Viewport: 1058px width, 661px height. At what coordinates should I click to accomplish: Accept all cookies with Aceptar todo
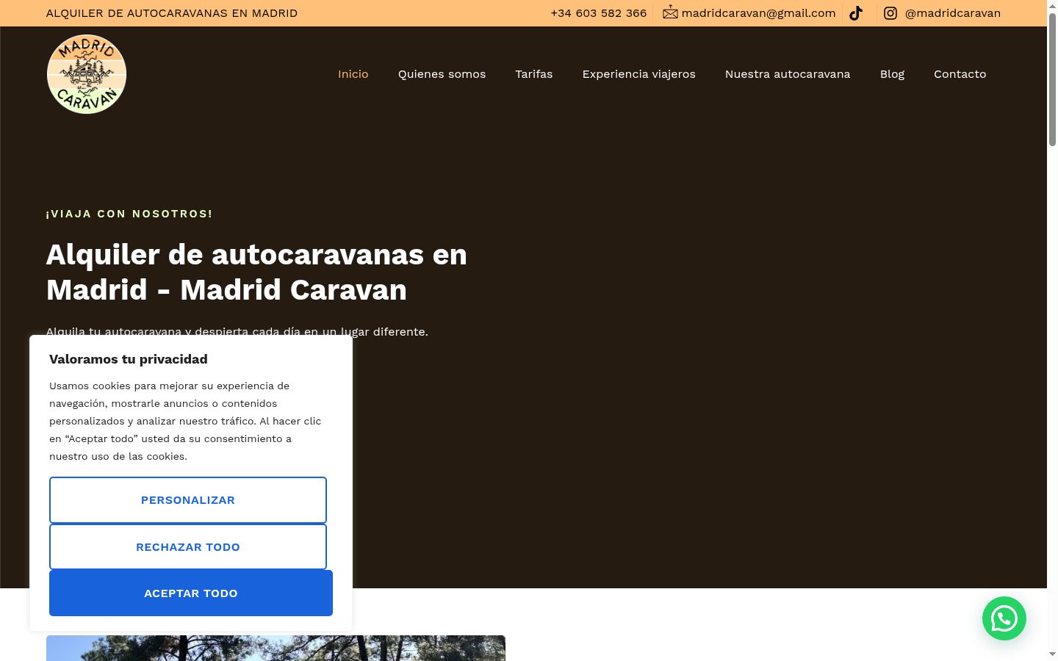pyautogui.click(x=191, y=593)
